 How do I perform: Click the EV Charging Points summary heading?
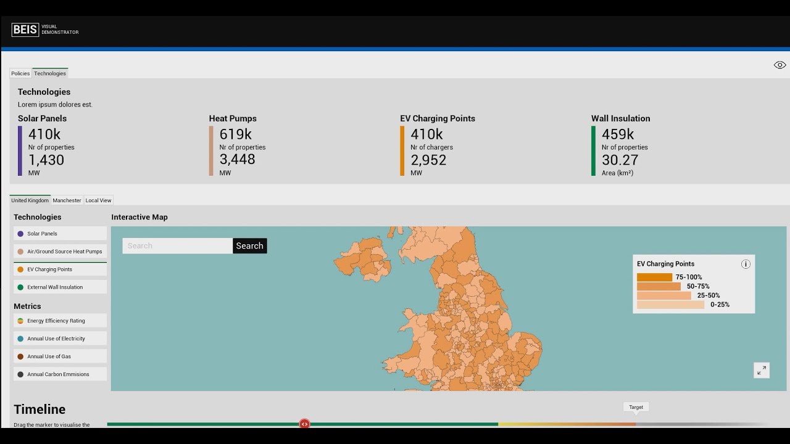(x=438, y=118)
